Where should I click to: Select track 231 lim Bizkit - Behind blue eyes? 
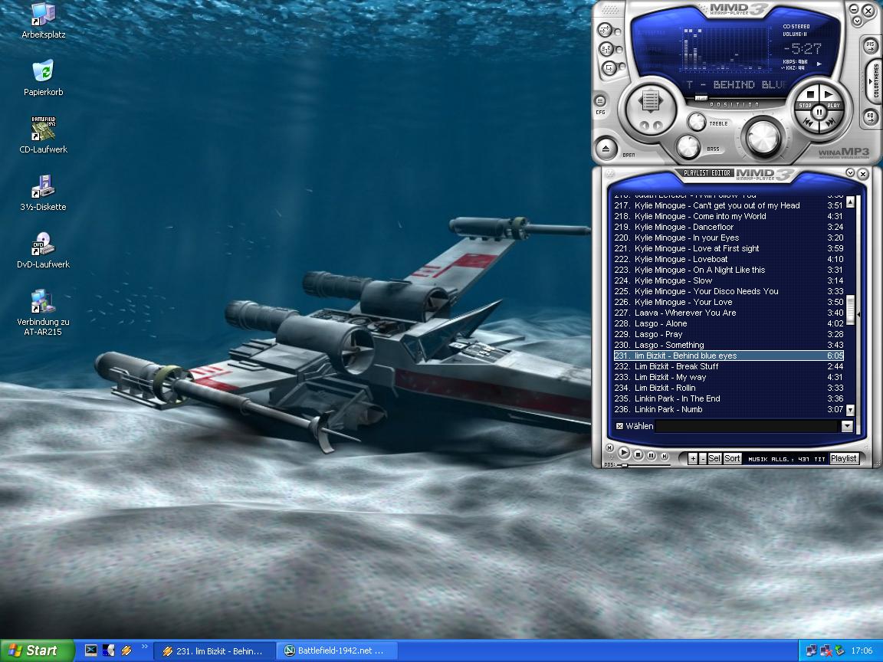coord(729,356)
